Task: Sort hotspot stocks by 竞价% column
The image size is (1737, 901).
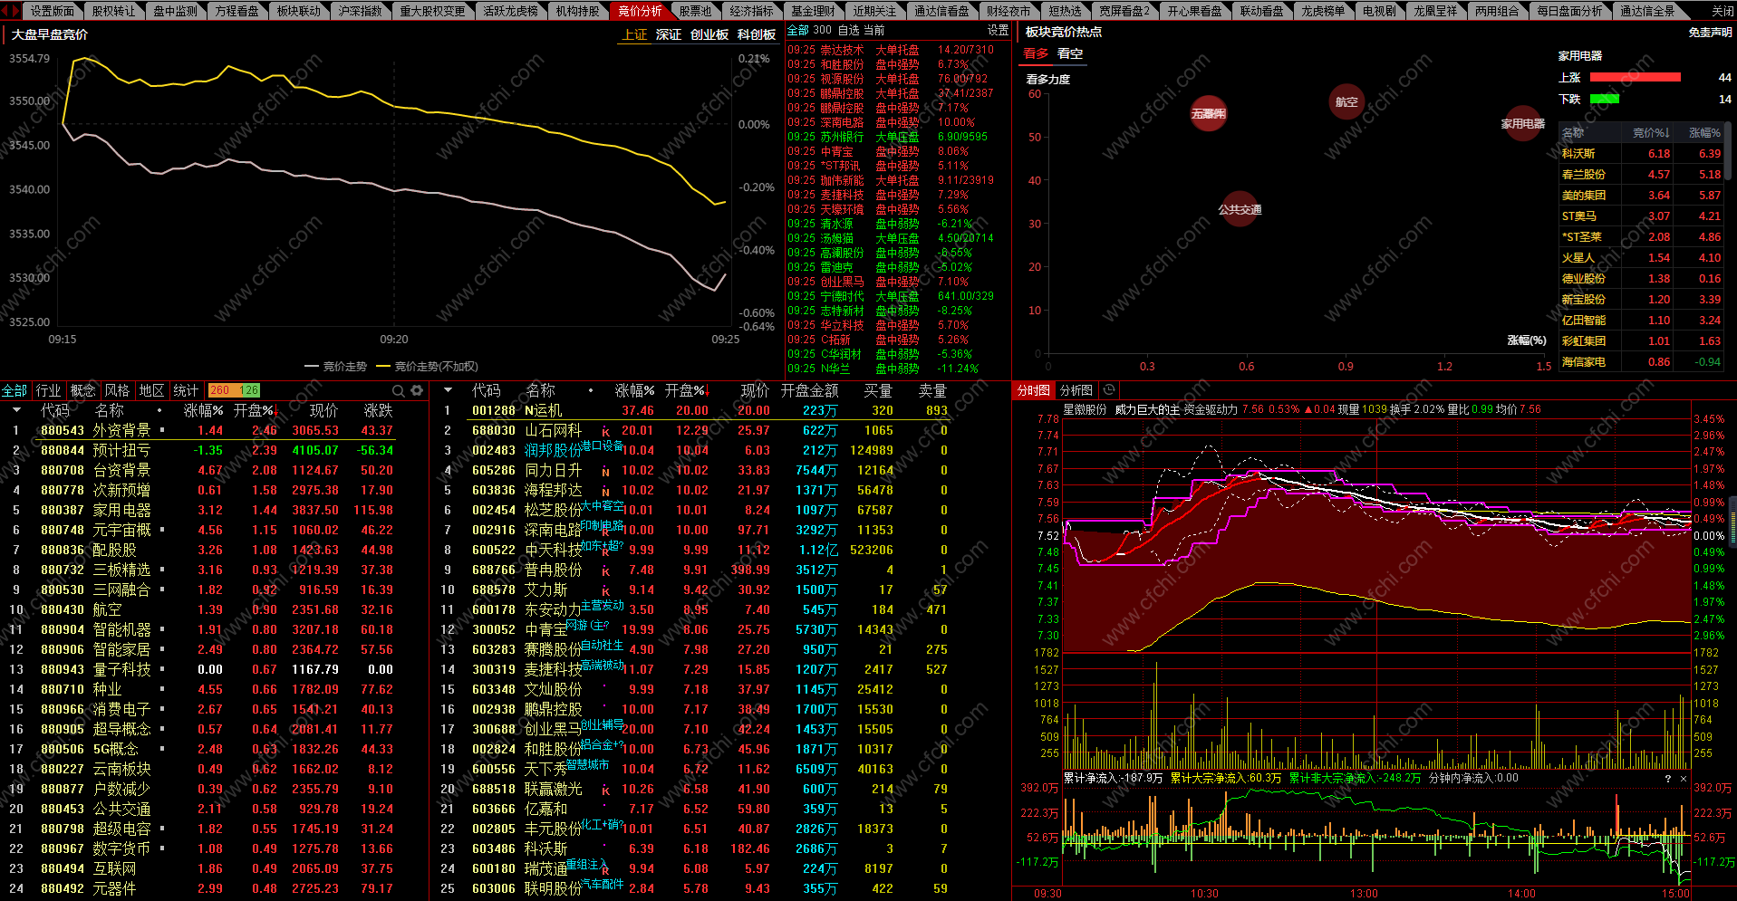Action: 1651,133
